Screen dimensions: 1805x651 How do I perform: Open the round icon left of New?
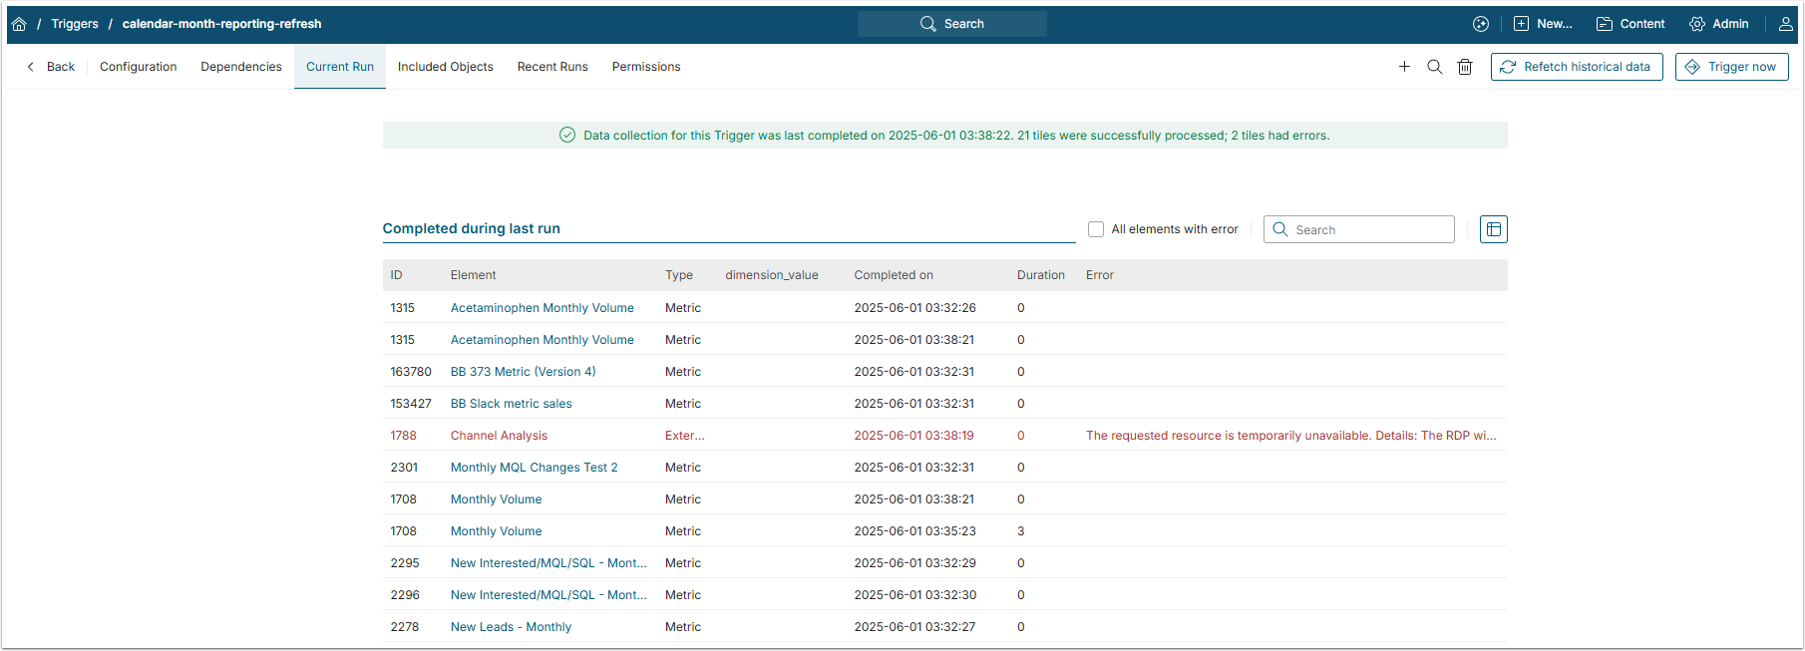1481,24
